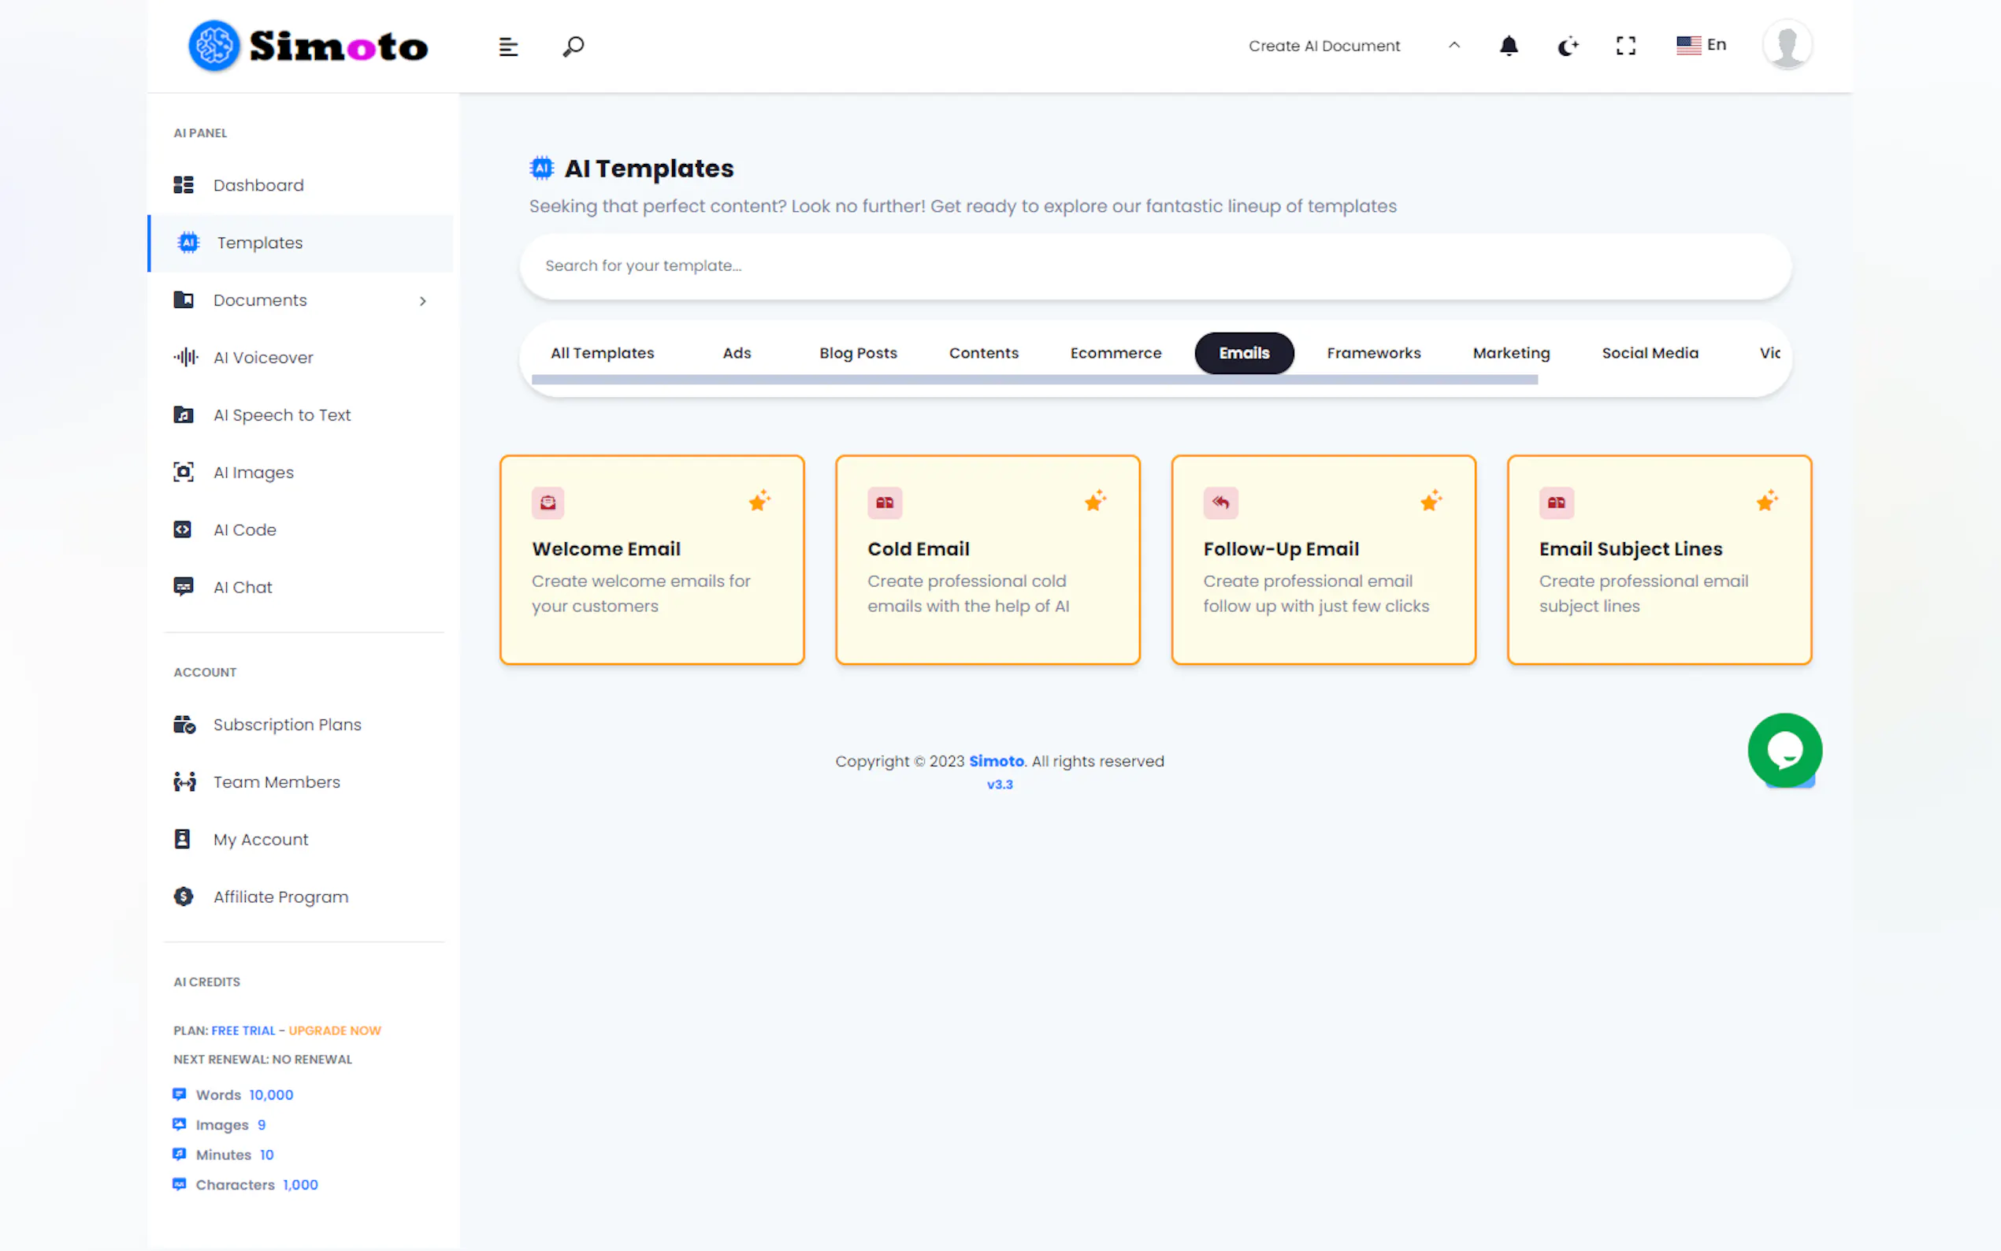This screenshot has height=1251, width=2001.
Task: Open AI Voiceover from the sidebar
Action: tap(263, 358)
